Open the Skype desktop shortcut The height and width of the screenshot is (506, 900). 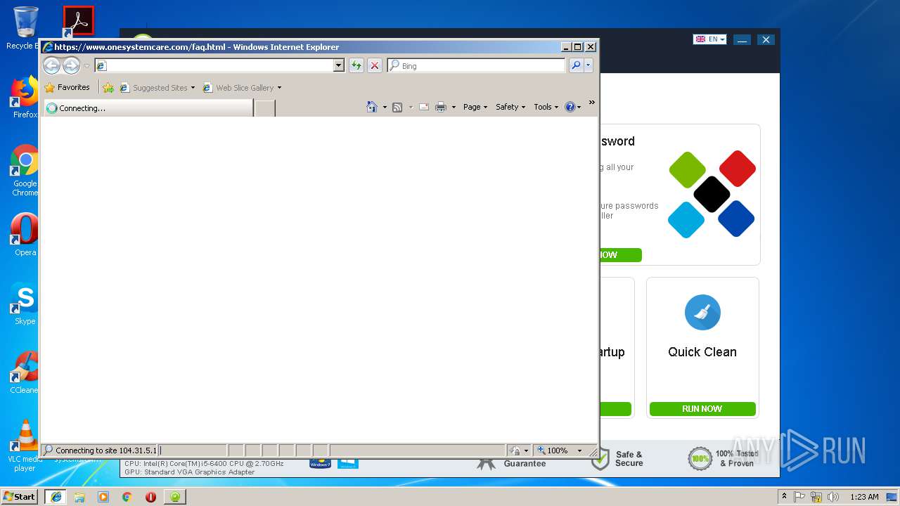click(25, 304)
